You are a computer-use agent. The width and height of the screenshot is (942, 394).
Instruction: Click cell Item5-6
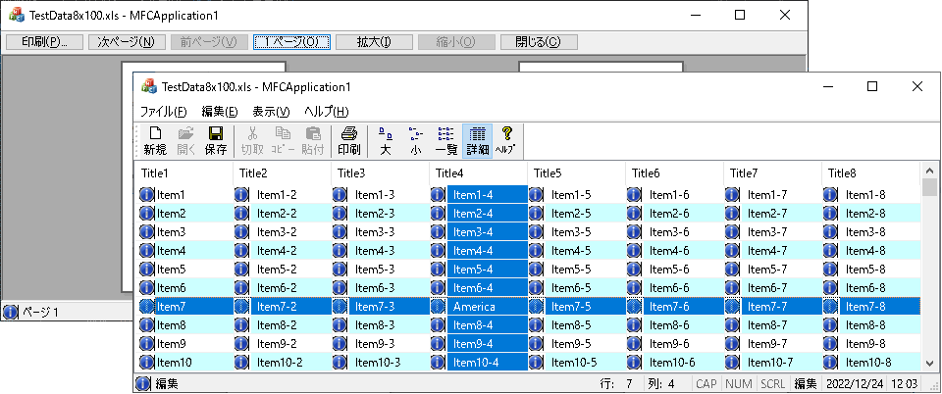tap(669, 270)
